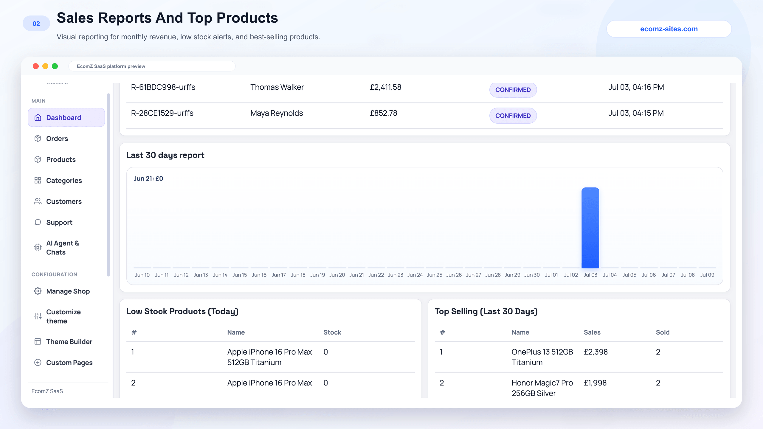763x429 pixels.
Task: Open Theme Builder
Action: [66, 341]
